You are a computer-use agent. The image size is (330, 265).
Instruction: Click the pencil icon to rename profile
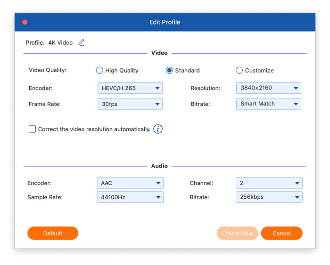click(82, 42)
